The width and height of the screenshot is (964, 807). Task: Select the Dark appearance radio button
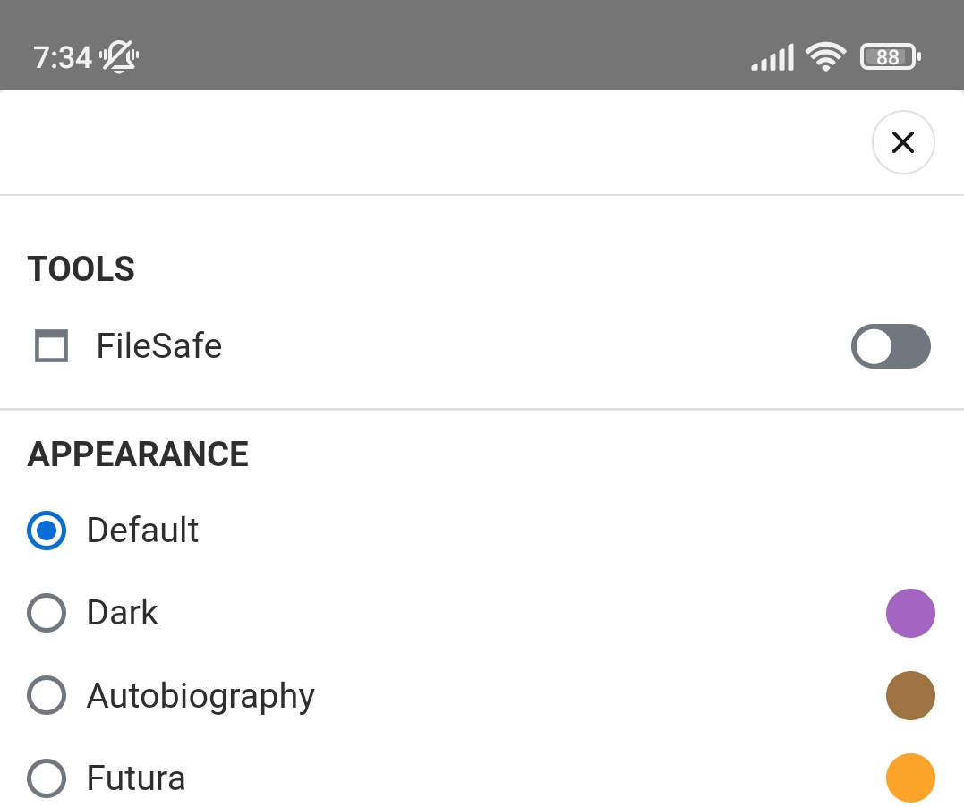point(47,613)
